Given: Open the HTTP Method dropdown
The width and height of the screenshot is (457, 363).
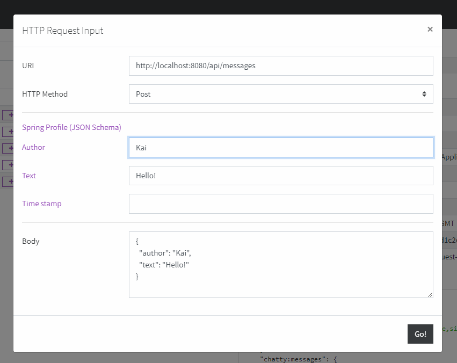Looking at the screenshot, I should (x=280, y=94).
